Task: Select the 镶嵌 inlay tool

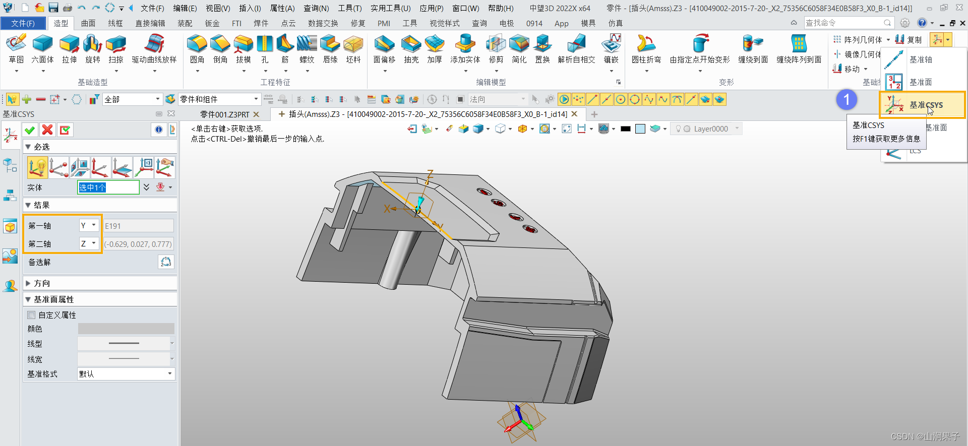Action: 611,49
